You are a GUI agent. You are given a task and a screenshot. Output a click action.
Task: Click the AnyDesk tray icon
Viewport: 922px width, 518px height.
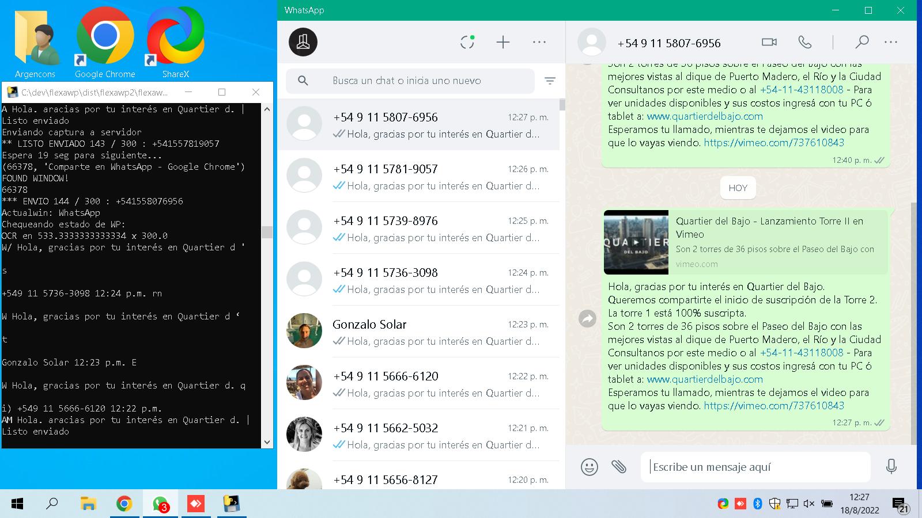pos(740,504)
